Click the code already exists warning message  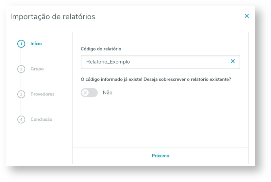point(156,79)
